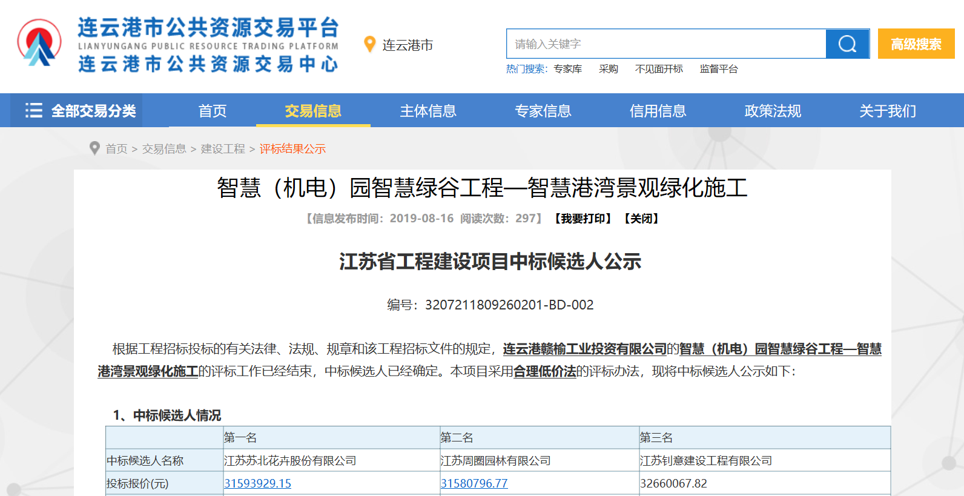Open the 专家信息 nav tab
This screenshot has height=496, width=964.
543,111
